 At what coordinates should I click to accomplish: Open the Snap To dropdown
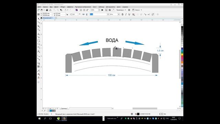point(121,10)
